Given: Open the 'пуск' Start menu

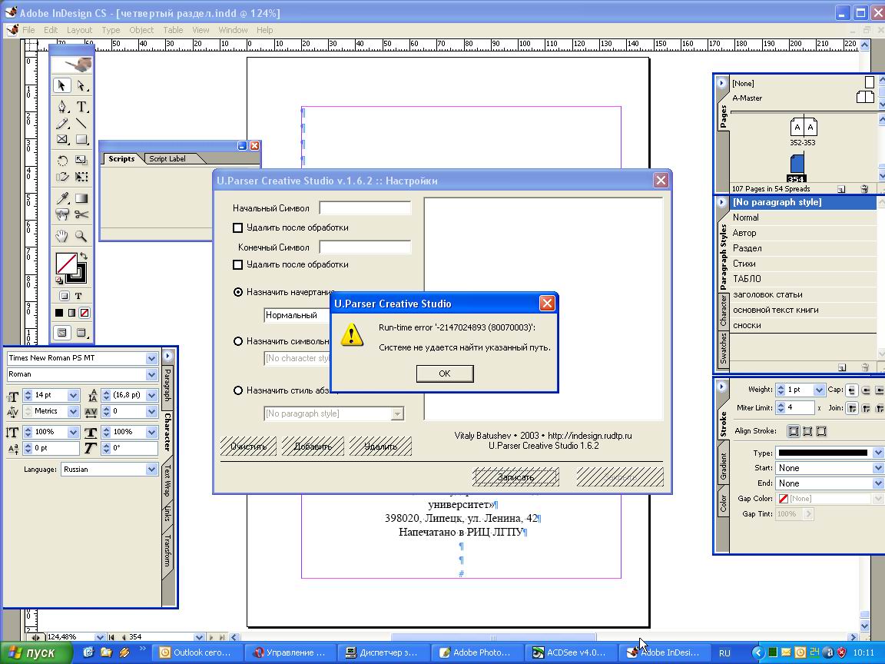Looking at the screenshot, I should pyautogui.click(x=35, y=652).
